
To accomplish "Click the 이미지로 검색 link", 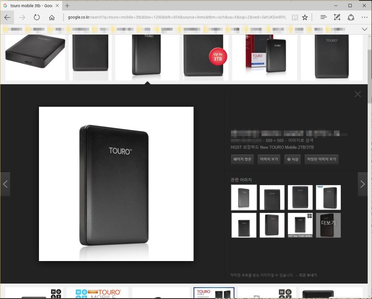I will coord(300,140).
